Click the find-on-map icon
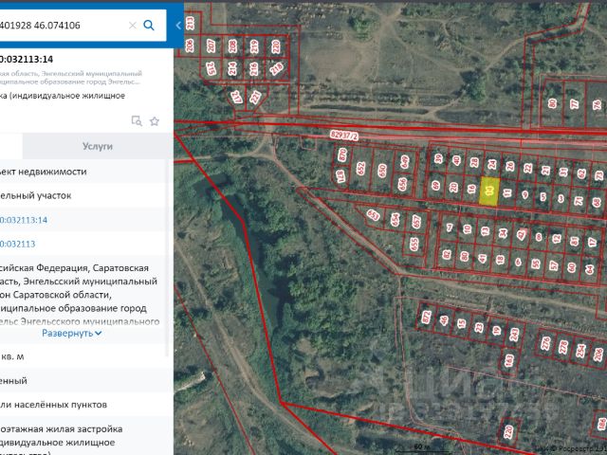This screenshot has width=607, height=455. pyautogui.click(x=137, y=120)
